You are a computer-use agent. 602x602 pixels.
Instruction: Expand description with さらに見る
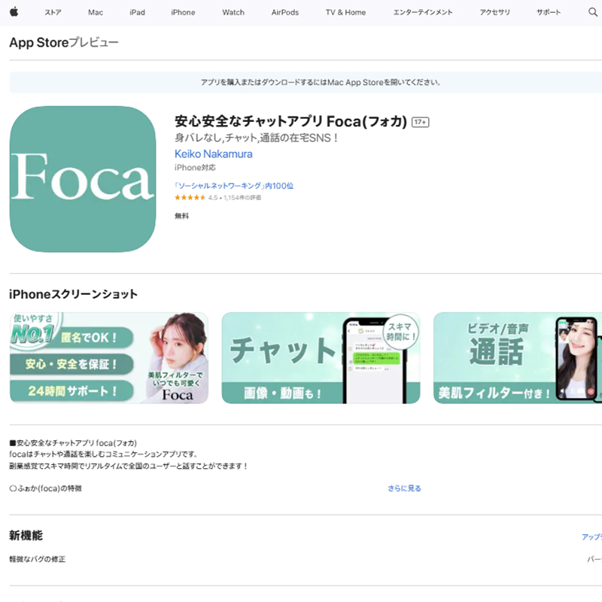click(x=404, y=488)
